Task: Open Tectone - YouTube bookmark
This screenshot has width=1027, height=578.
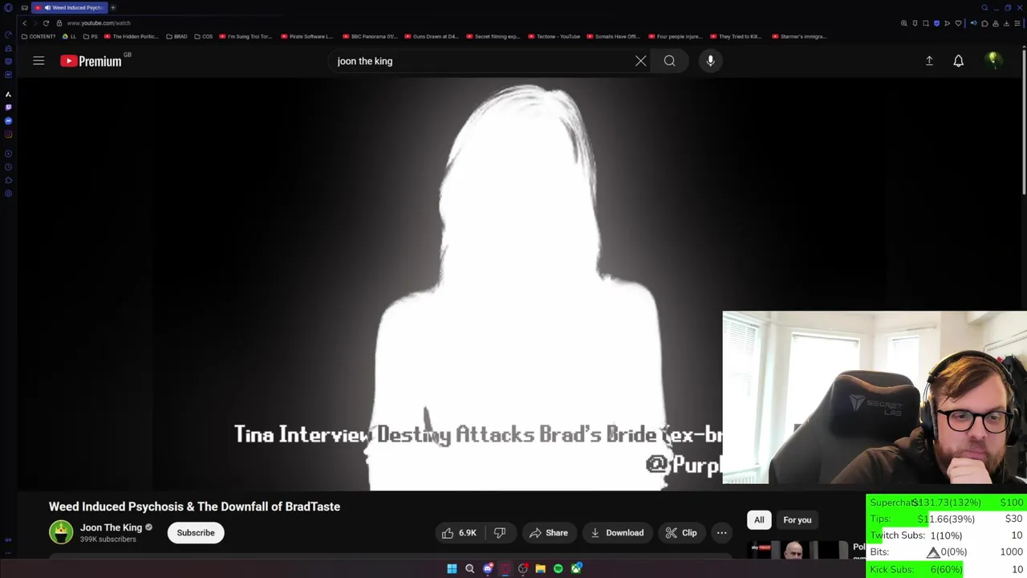Action: 555,36
